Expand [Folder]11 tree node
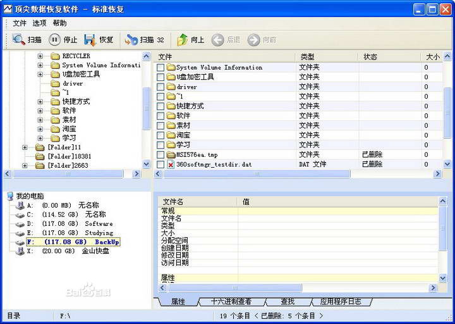This screenshot has width=455, height=324. (x=25, y=147)
